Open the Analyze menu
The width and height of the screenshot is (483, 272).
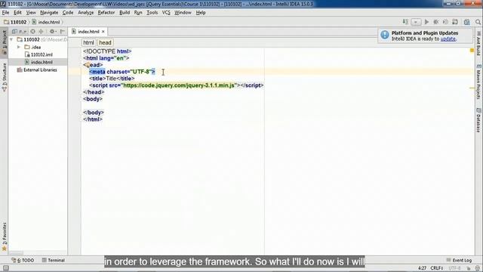pyautogui.click(x=85, y=13)
